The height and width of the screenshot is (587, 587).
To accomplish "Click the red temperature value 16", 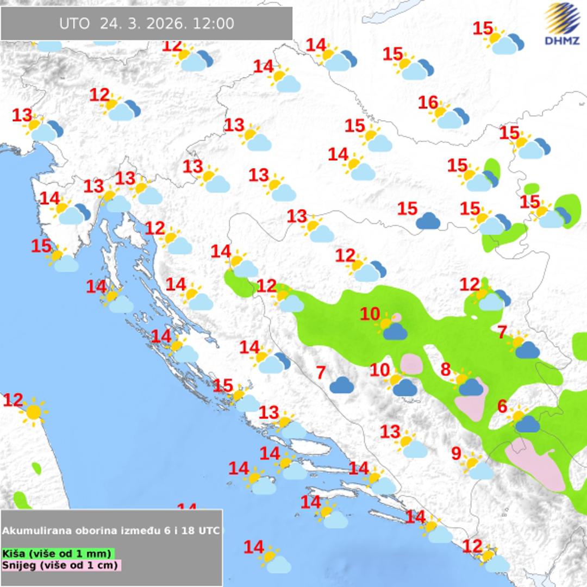I will click(x=428, y=102).
